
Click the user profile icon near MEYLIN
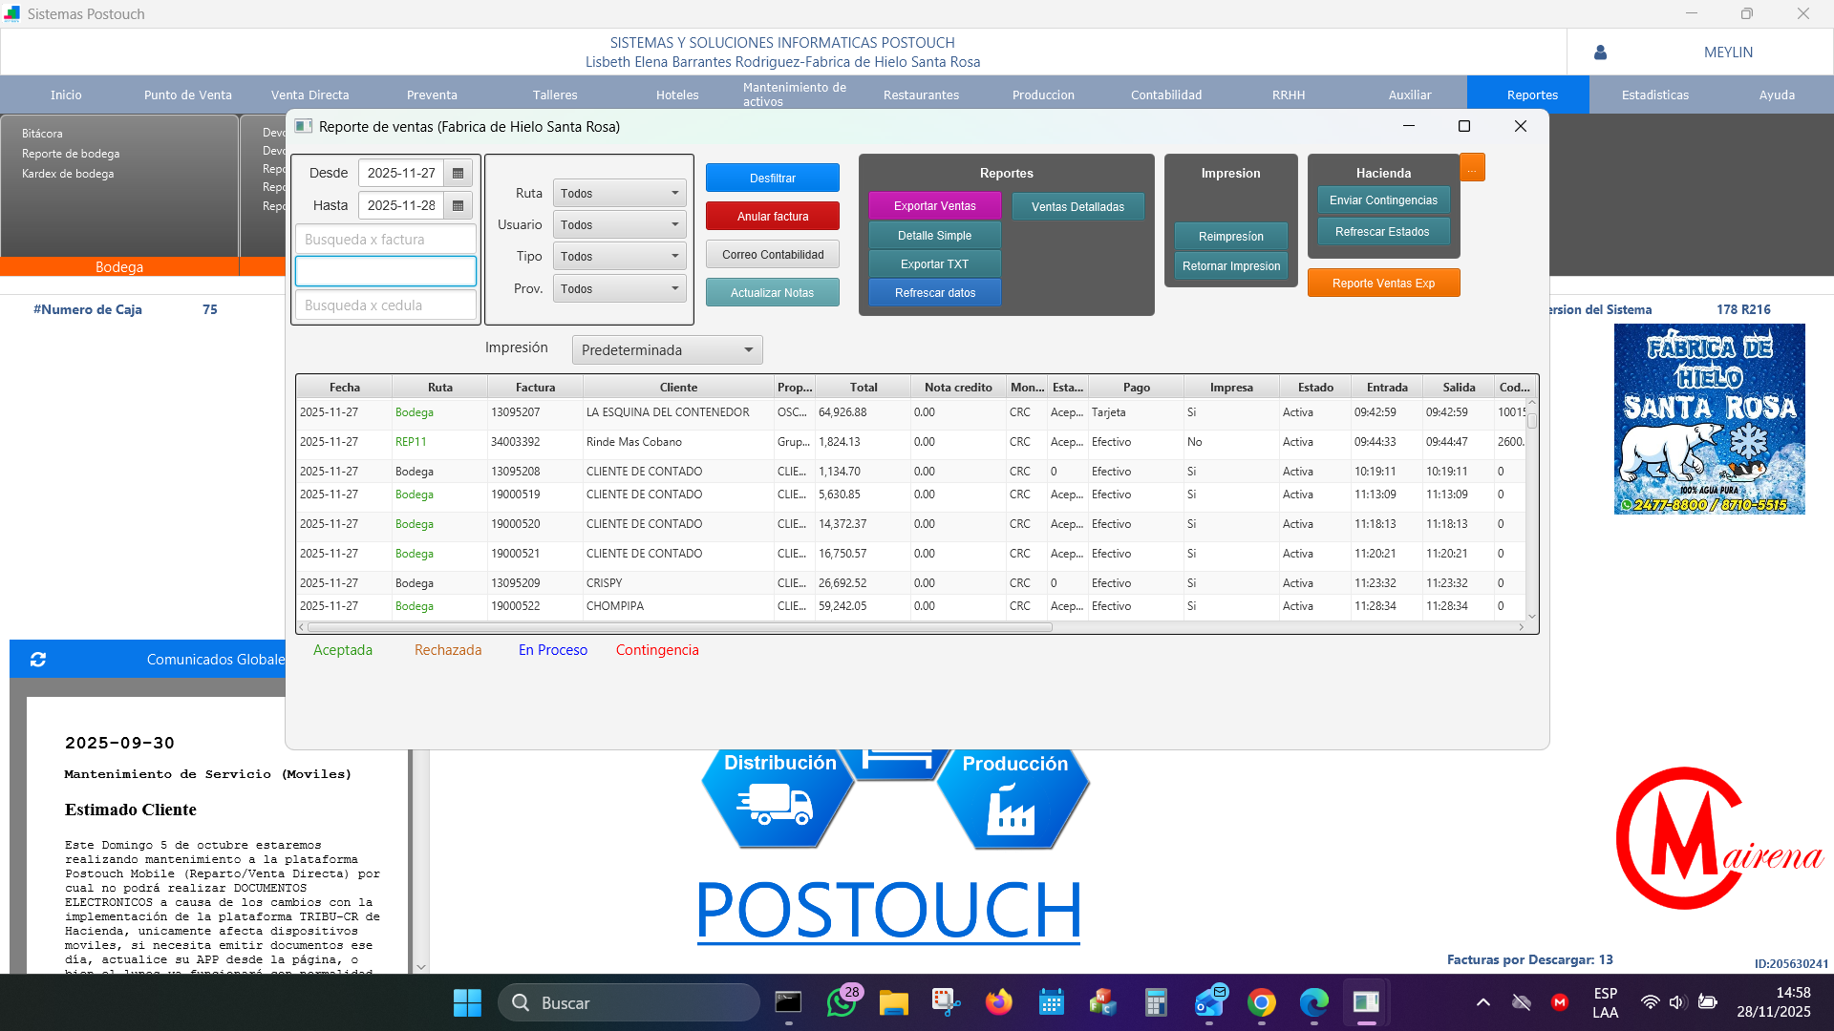click(x=1600, y=53)
